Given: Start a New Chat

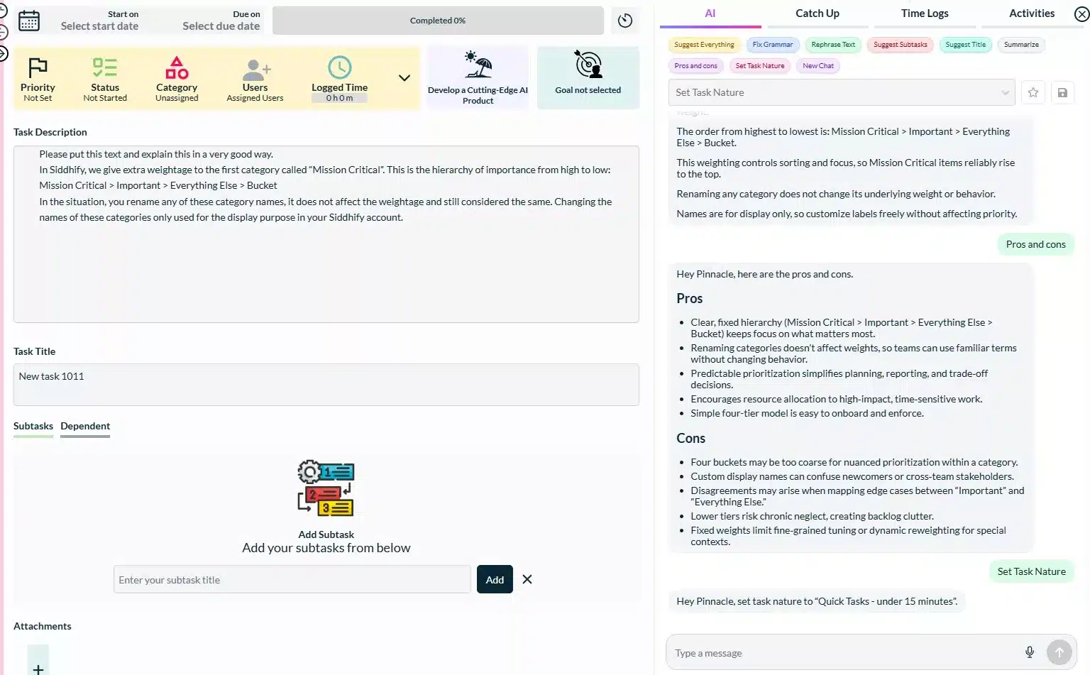Looking at the screenshot, I should (x=817, y=66).
